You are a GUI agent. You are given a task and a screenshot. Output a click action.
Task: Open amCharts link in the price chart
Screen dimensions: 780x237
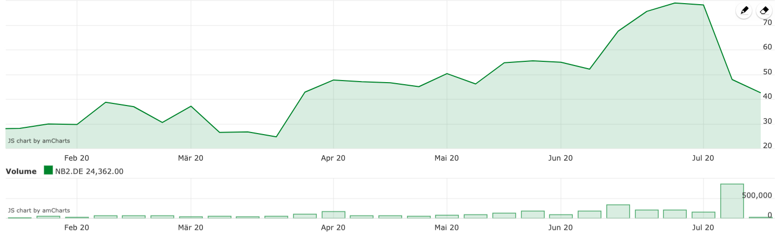pyautogui.click(x=39, y=141)
